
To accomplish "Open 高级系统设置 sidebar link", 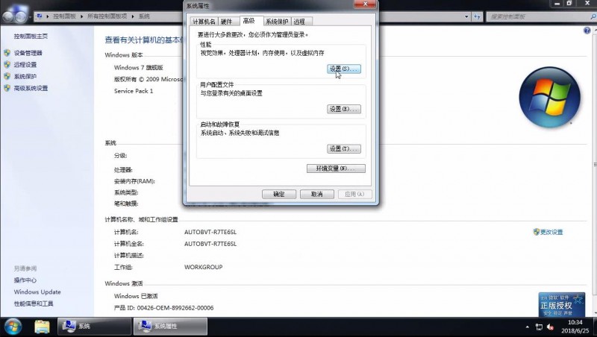I will [x=31, y=88].
